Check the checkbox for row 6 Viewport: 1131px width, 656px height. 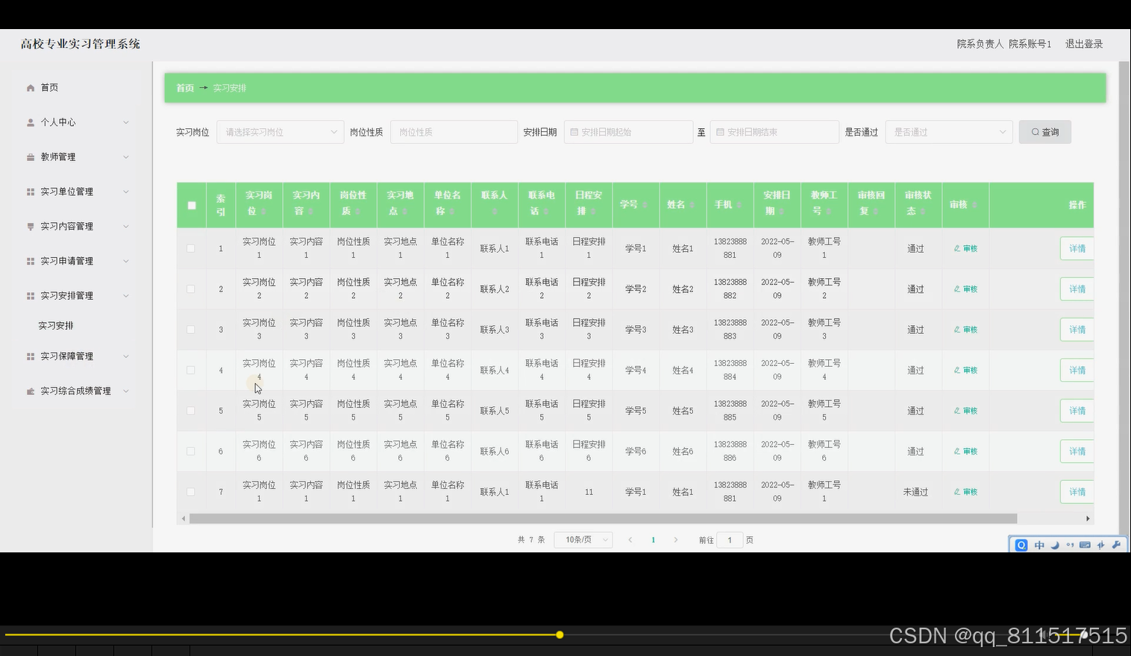191,452
